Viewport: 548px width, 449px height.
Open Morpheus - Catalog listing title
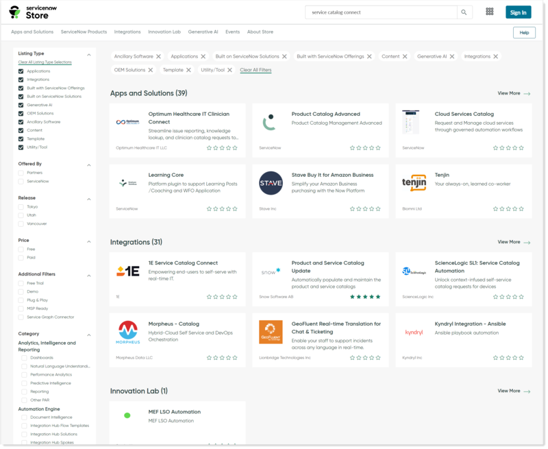tap(174, 324)
